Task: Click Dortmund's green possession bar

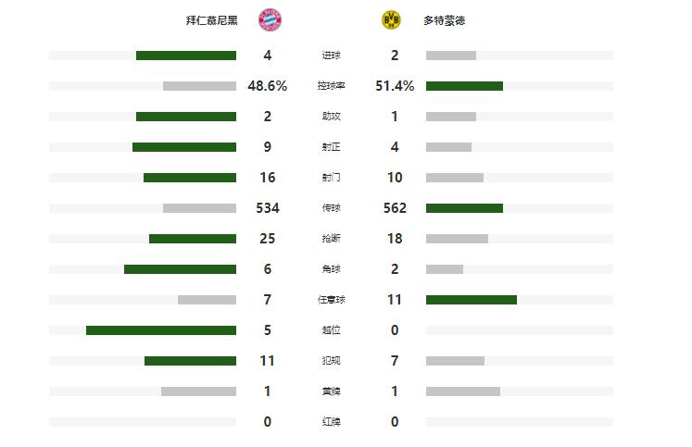Action: pos(464,86)
